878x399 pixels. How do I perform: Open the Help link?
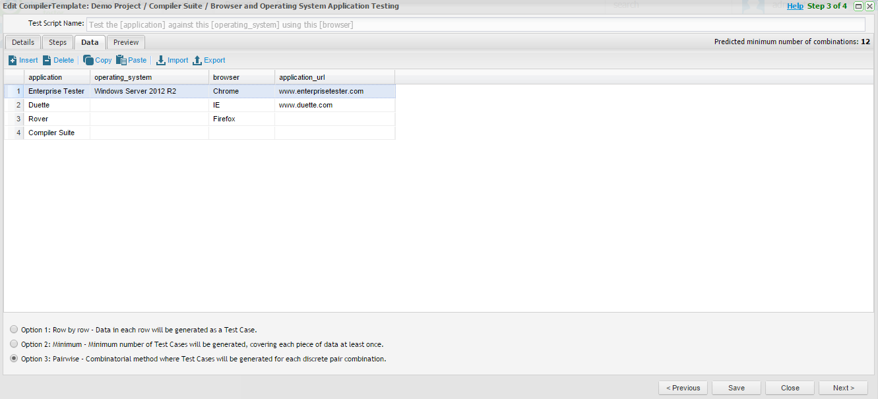795,6
